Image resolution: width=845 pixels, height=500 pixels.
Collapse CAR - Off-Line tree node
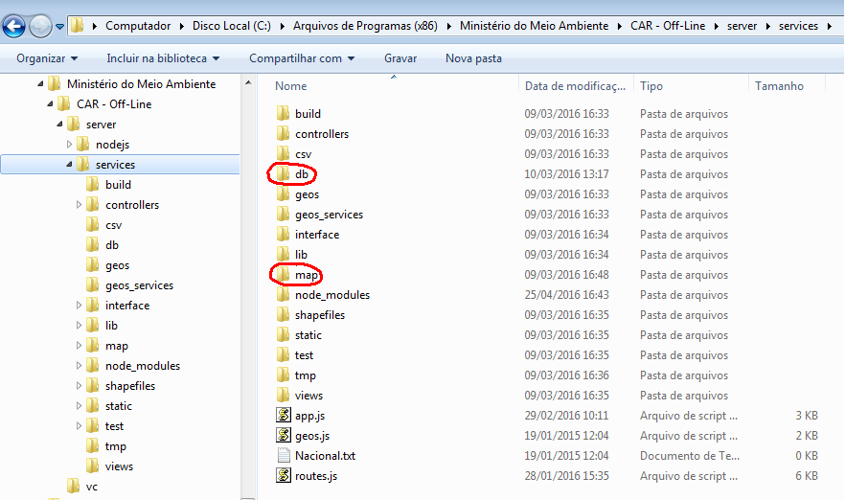(x=50, y=104)
